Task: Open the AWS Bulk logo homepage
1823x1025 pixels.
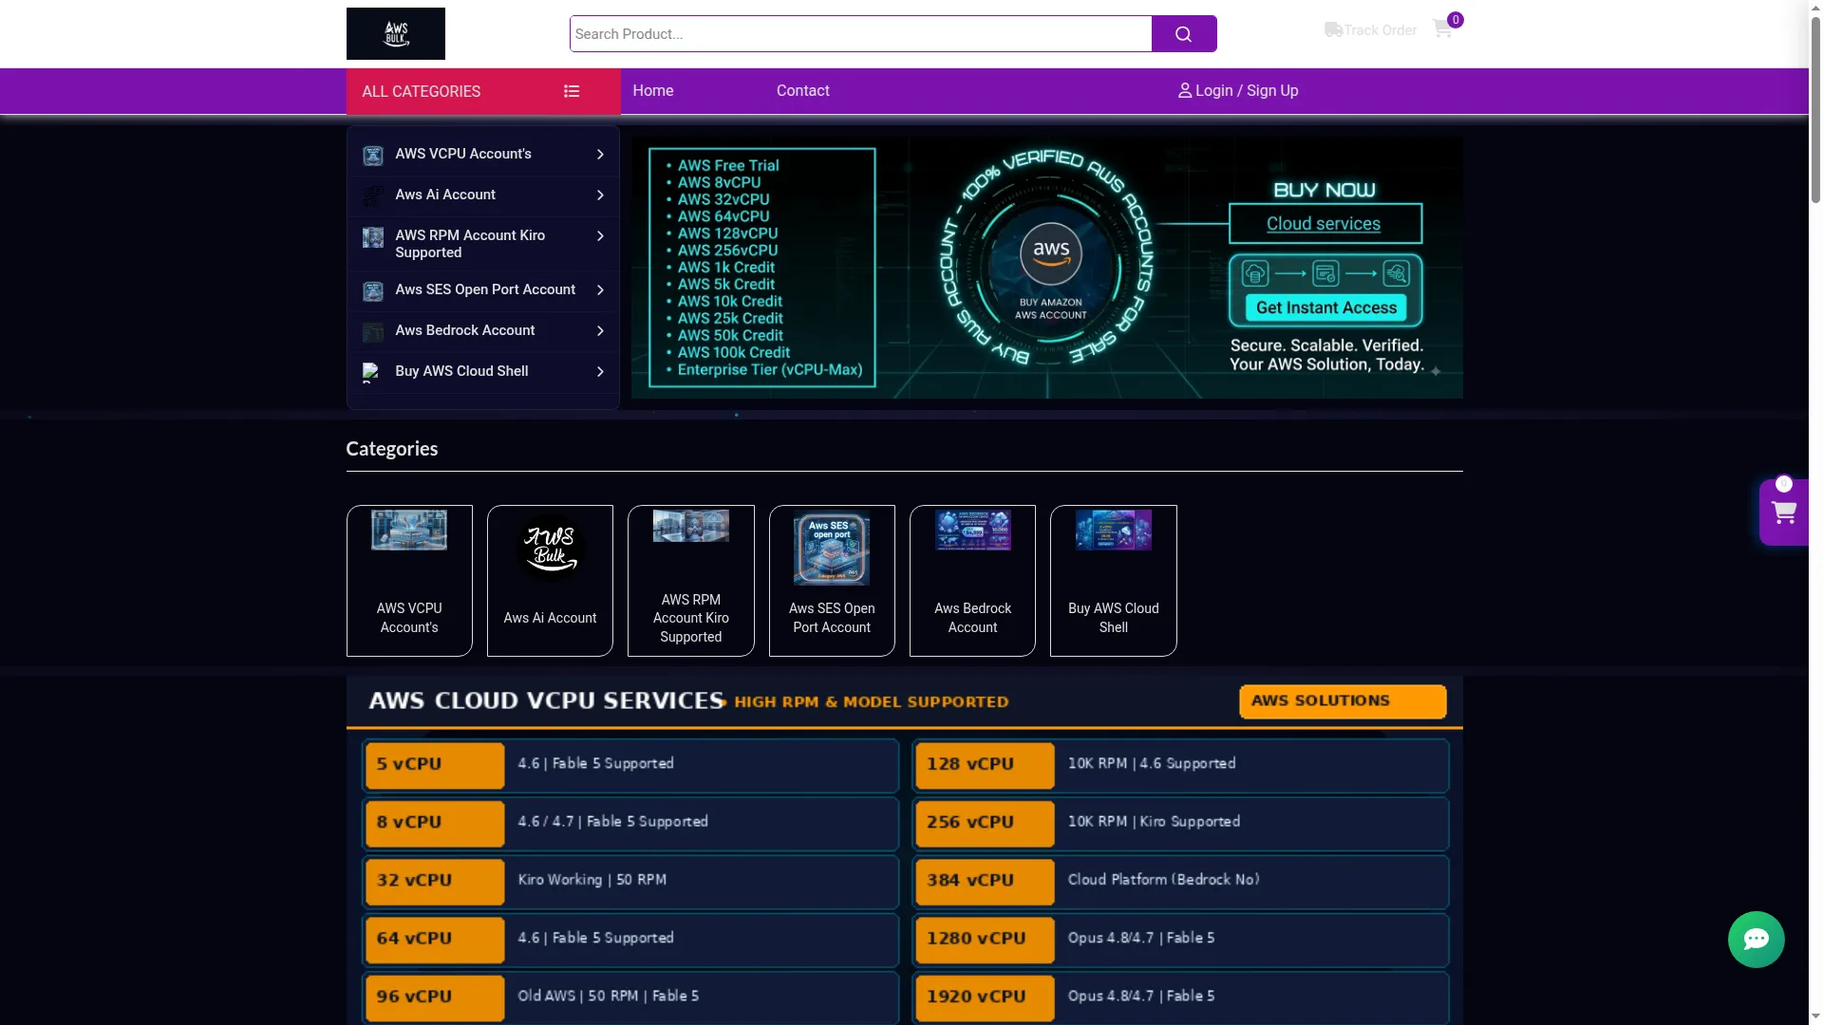Action: click(395, 33)
